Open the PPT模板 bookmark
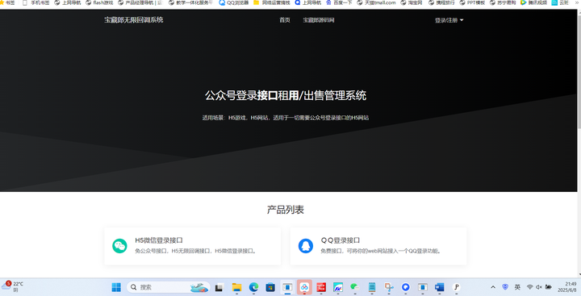The height and width of the screenshot is (296, 581). click(x=472, y=2)
